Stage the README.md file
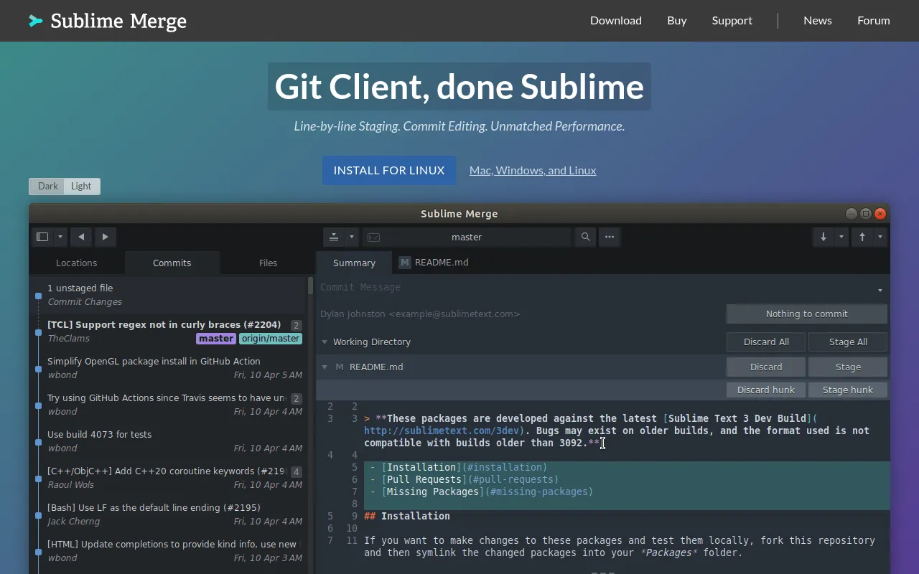 pos(848,367)
